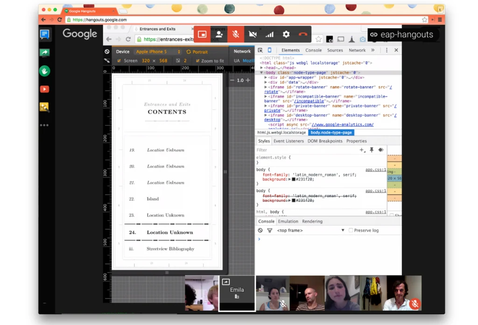Select Emila's video thumbnail
This screenshot has width=478, height=325.
(237, 293)
